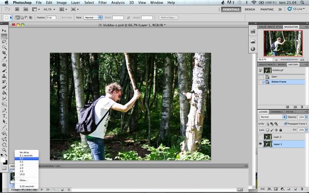Select the Type tool

(x=4, y=116)
